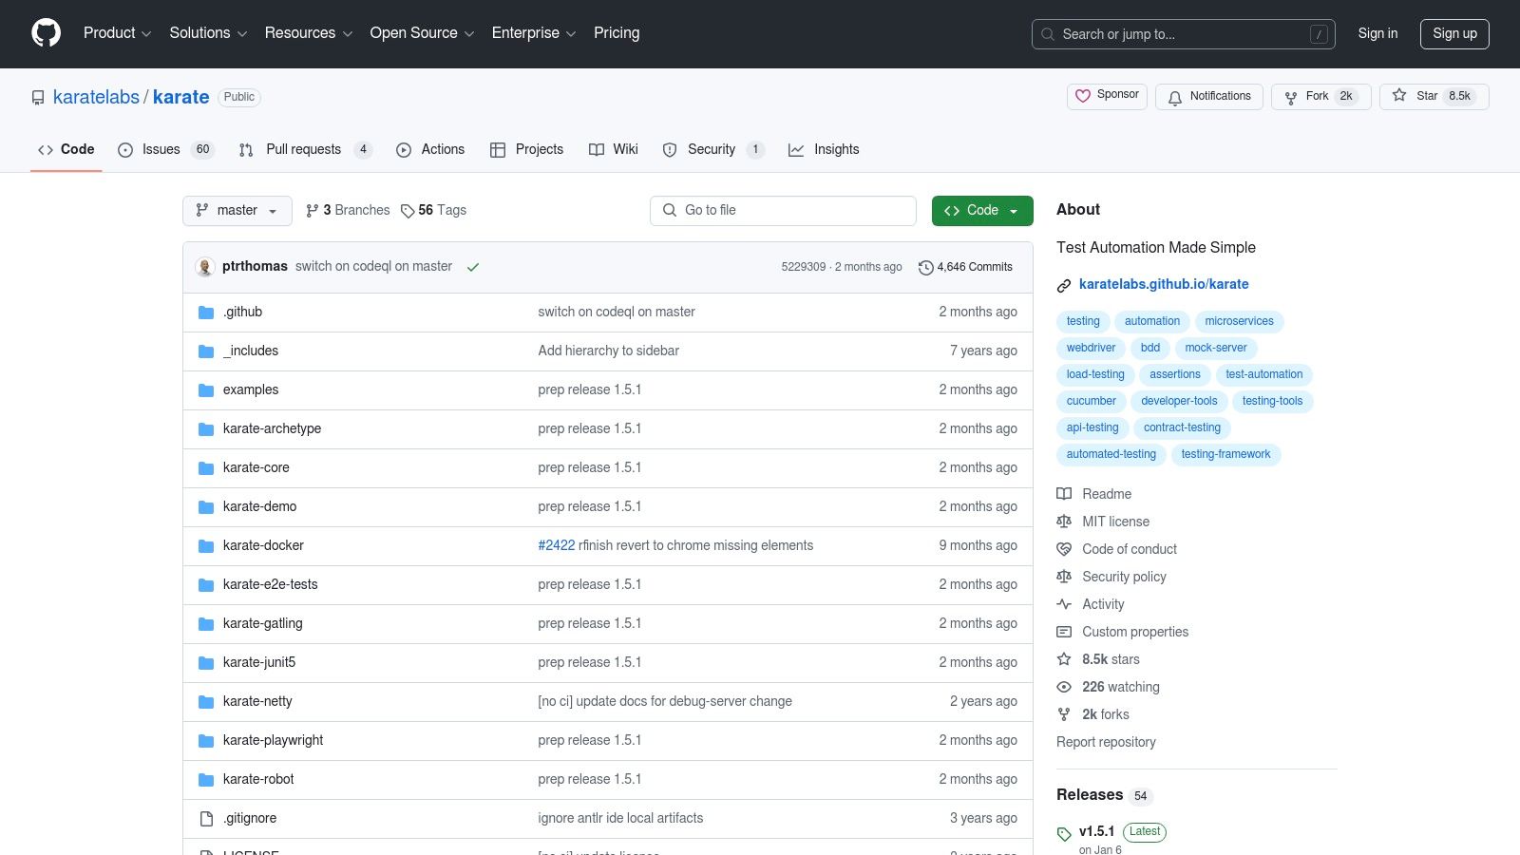Open the 3 Branches link
The height and width of the screenshot is (855, 1520).
[348, 211]
